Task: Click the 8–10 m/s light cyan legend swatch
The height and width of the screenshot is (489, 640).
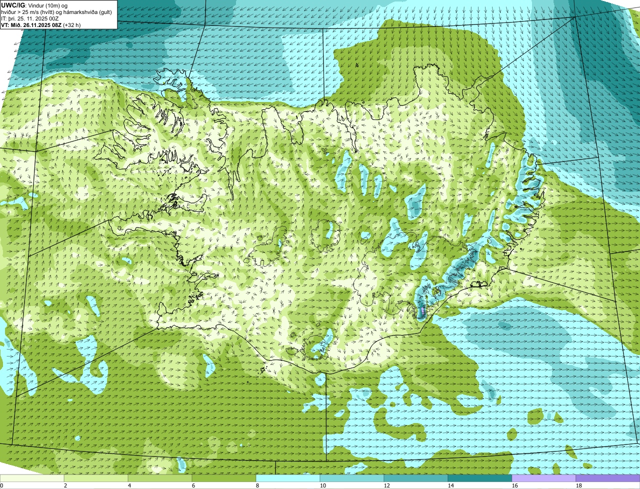Action: (288, 478)
